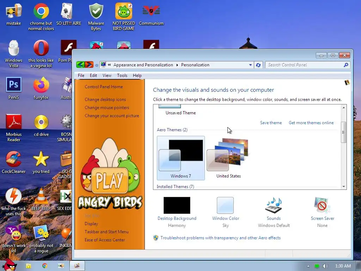Click Save theme link

click(271, 123)
